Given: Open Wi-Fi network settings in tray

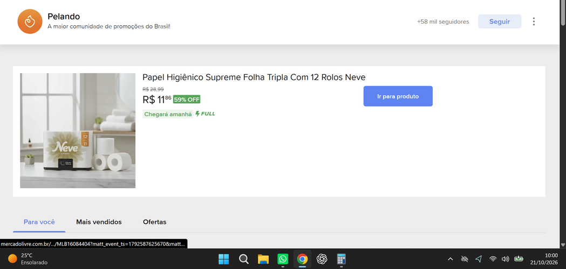Looking at the screenshot, I should [x=493, y=259].
